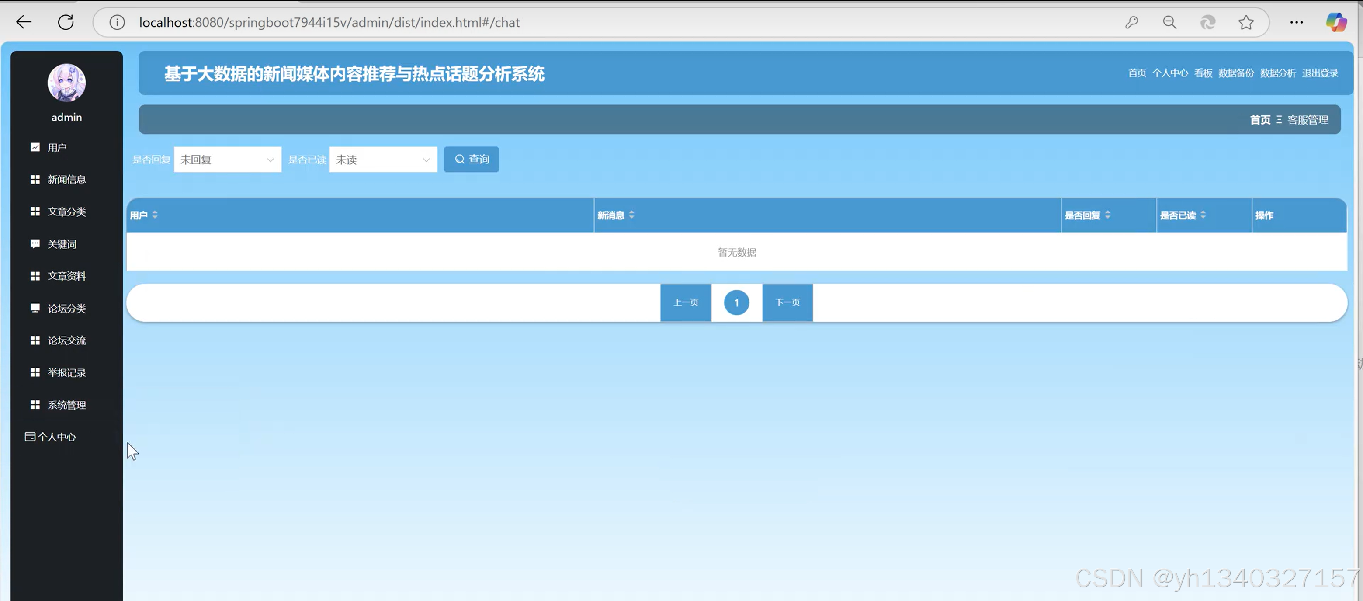This screenshot has width=1363, height=601.
Task: Click the 查询 search button
Action: point(471,159)
